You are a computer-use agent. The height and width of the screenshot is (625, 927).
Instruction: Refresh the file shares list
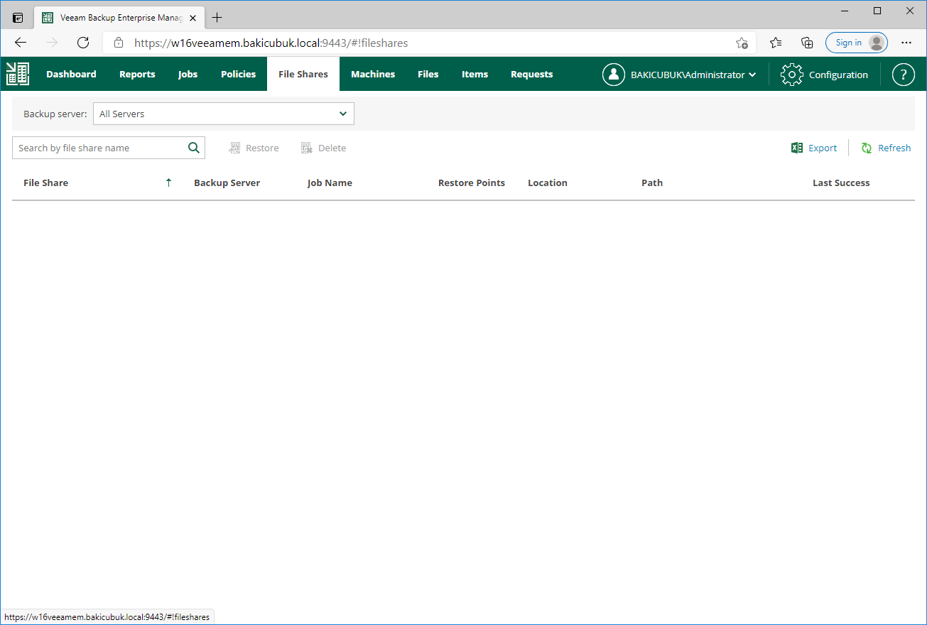click(x=886, y=148)
